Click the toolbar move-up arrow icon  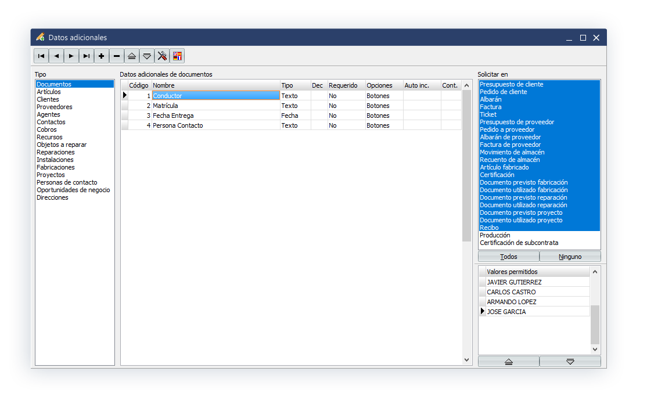pos(132,56)
